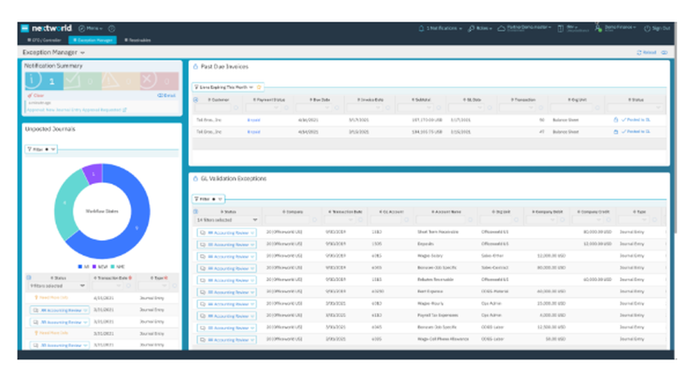Click Clear in Notification Summary
Screen dimensions: 692x370
click(x=36, y=95)
